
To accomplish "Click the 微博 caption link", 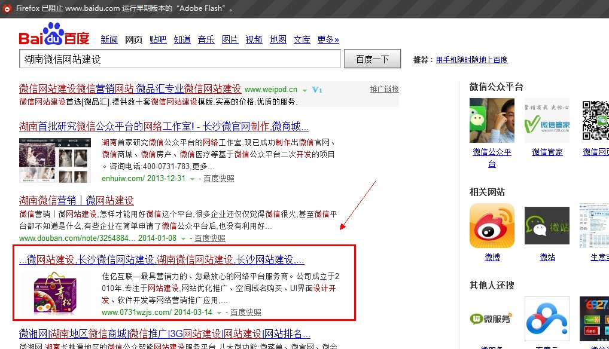I will click(492, 257).
